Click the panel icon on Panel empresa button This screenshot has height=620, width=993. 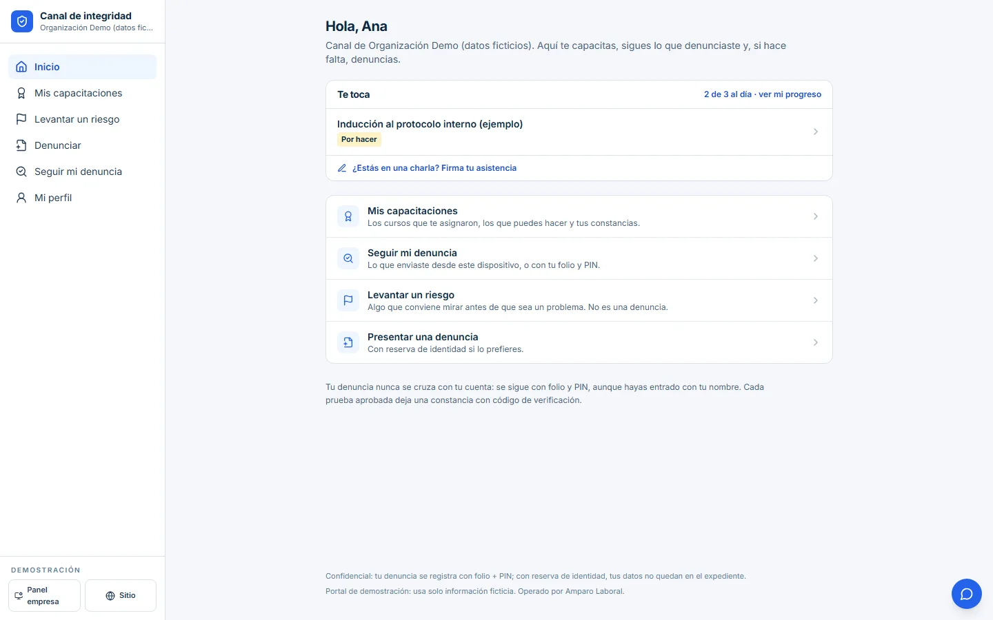click(19, 596)
